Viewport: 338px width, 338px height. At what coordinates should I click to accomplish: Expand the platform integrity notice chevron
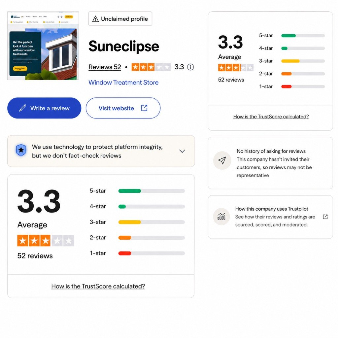click(182, 151)
